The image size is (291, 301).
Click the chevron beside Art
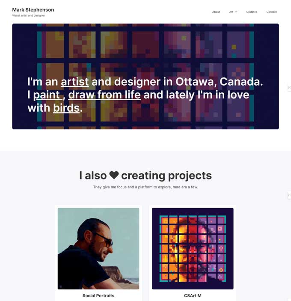click(236, 12)
